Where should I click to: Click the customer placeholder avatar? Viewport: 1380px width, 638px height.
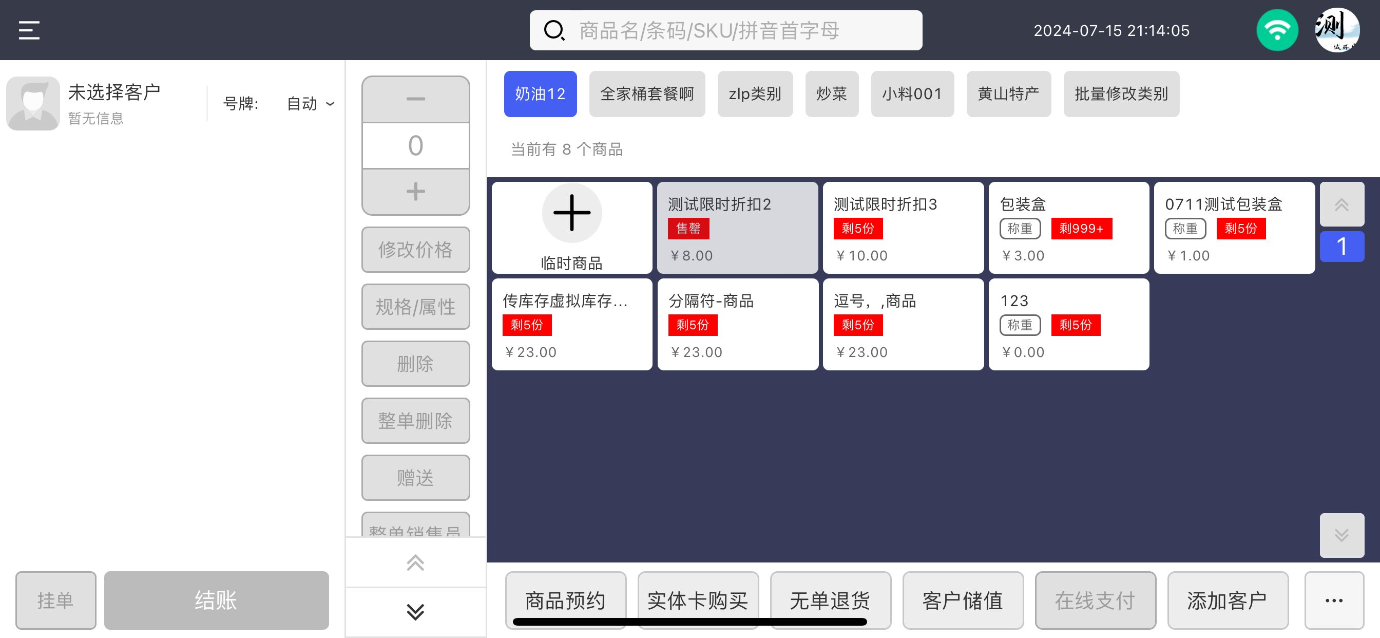(33, 103)
